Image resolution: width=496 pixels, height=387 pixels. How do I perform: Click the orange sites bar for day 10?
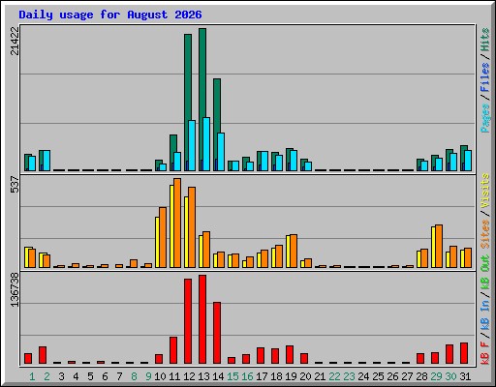pyautogui.click(x=163, y=237)
